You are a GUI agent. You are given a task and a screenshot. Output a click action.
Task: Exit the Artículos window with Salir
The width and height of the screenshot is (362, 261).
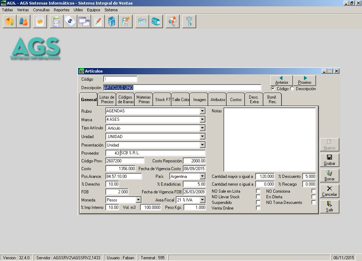pos(329,206)
